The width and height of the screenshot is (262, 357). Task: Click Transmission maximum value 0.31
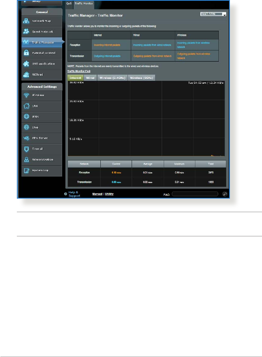pos(179,182)
